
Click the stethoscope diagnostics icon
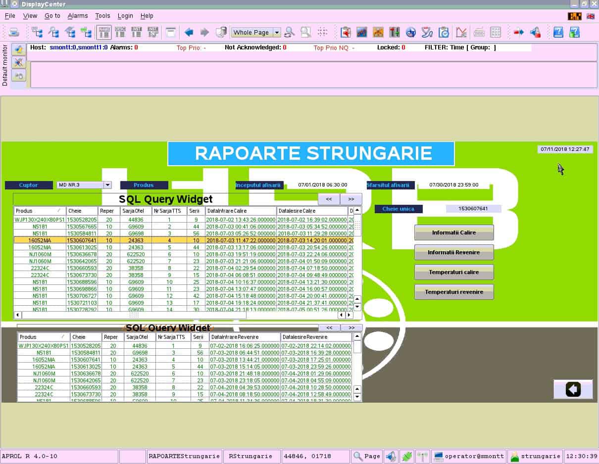point(427,33)
